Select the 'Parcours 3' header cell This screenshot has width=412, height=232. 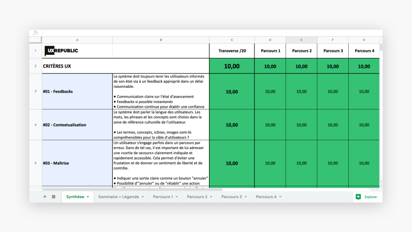333,51
